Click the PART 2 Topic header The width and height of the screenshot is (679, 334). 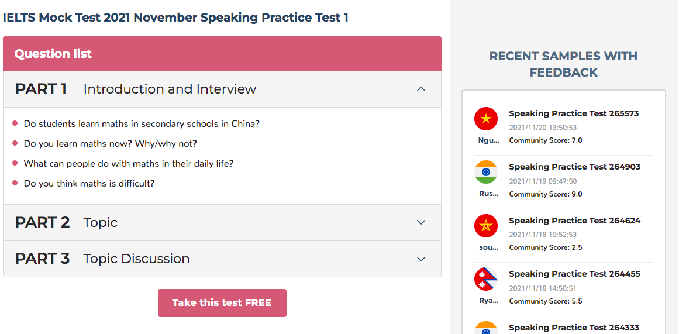tap(222, 223)
